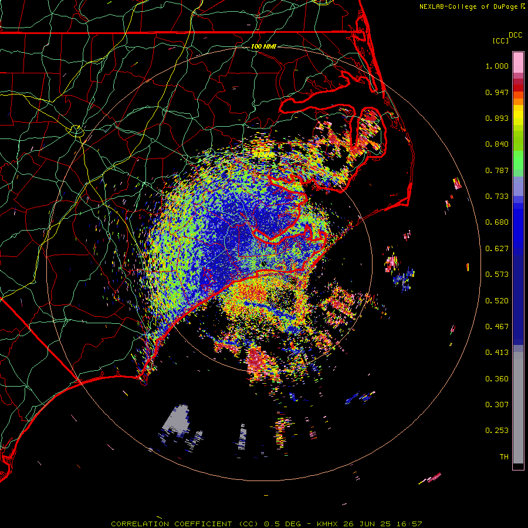Click the large gray echo patch offshore south
This screenshot has width=528, height=528.
177,418
